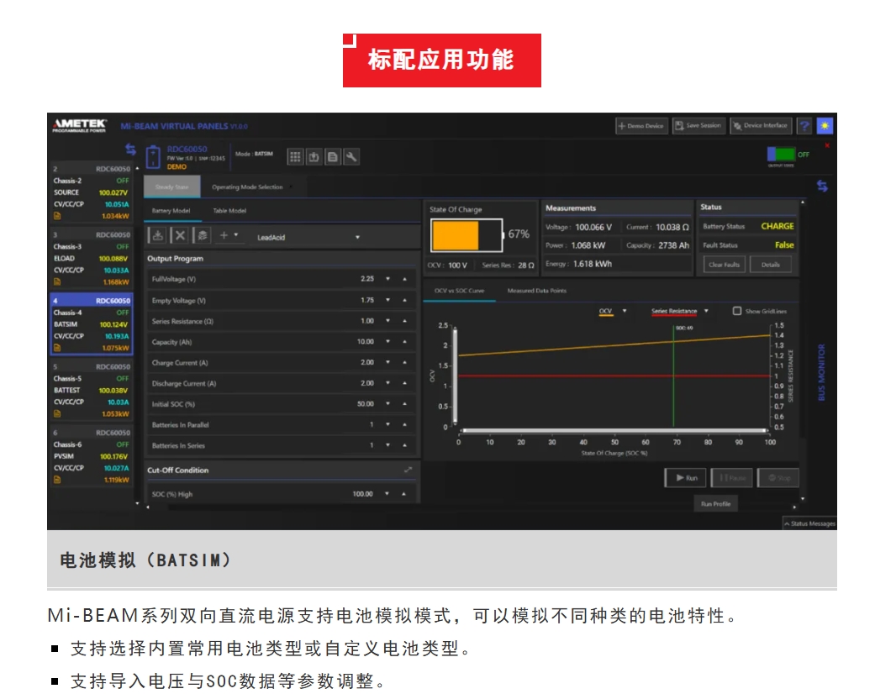Select the Chassis-6 PVSIM device card

pos(92,456)
